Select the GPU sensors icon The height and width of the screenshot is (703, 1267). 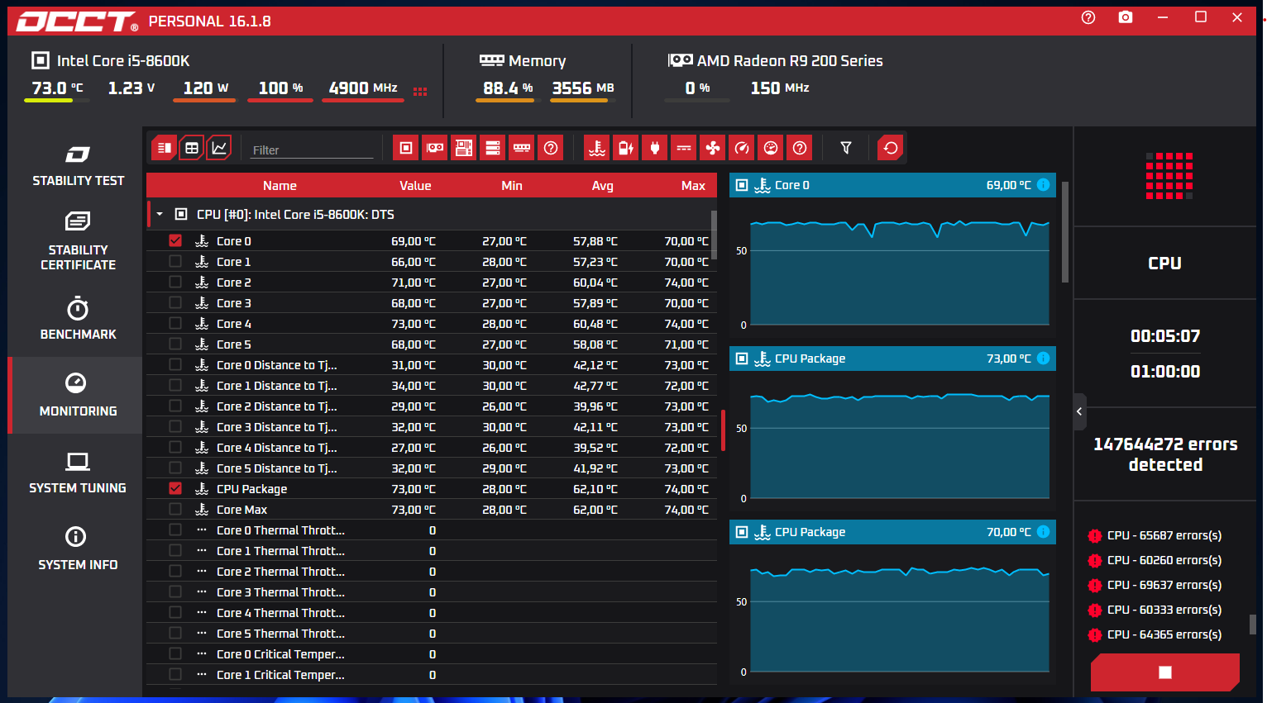[435, 147]
